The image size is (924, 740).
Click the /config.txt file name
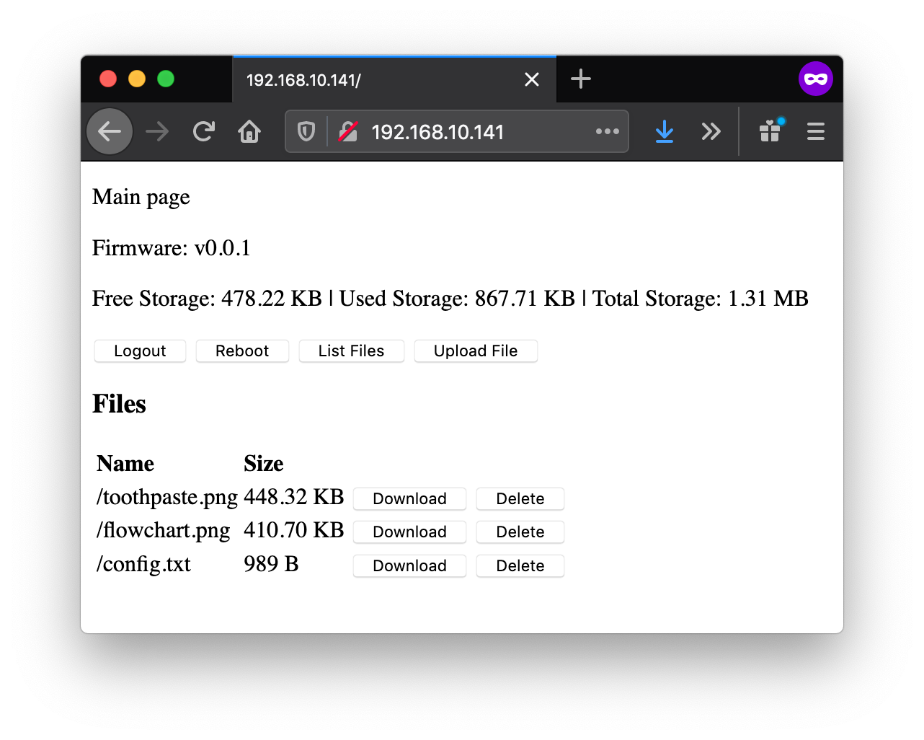tap(144, 564)
